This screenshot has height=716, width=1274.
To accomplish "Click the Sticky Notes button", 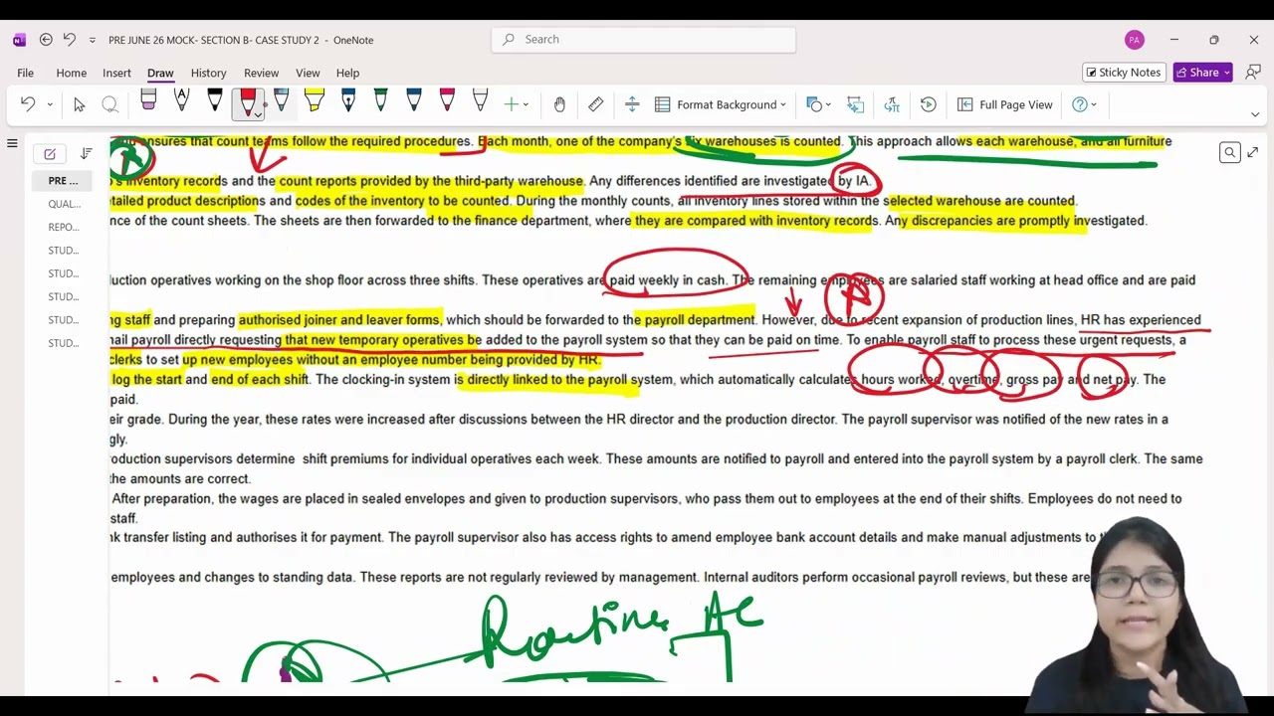I will click(x=1124, y=72).
